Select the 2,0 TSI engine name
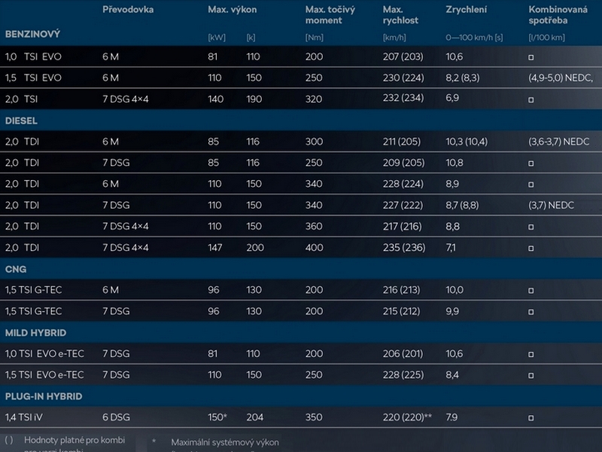 22,99
